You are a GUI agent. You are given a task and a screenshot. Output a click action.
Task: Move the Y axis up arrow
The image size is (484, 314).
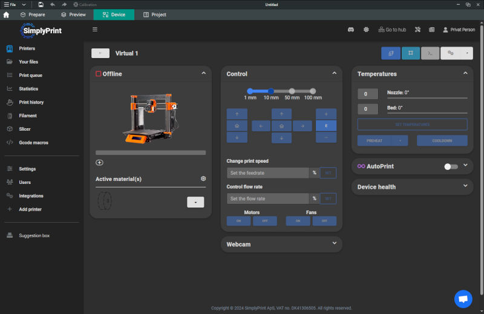click(281, 114)
